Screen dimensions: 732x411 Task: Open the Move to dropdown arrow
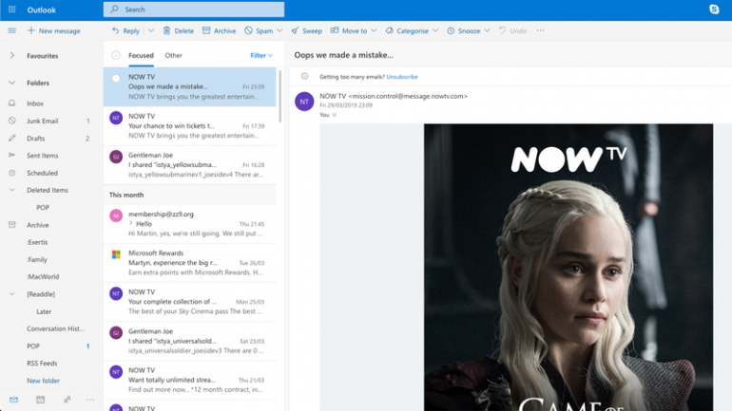(x=374, y=30)
